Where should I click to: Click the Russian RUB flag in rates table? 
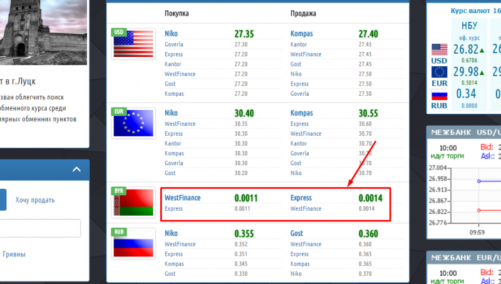pos(133,244)
